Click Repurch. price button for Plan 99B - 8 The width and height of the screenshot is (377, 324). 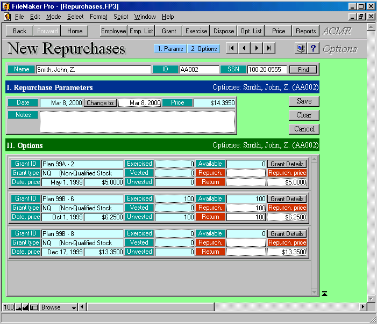pos(287,242)
